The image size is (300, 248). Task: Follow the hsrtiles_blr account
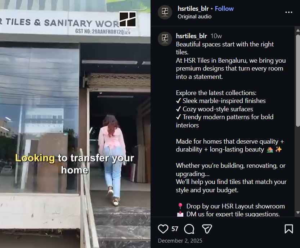point(224,9)
